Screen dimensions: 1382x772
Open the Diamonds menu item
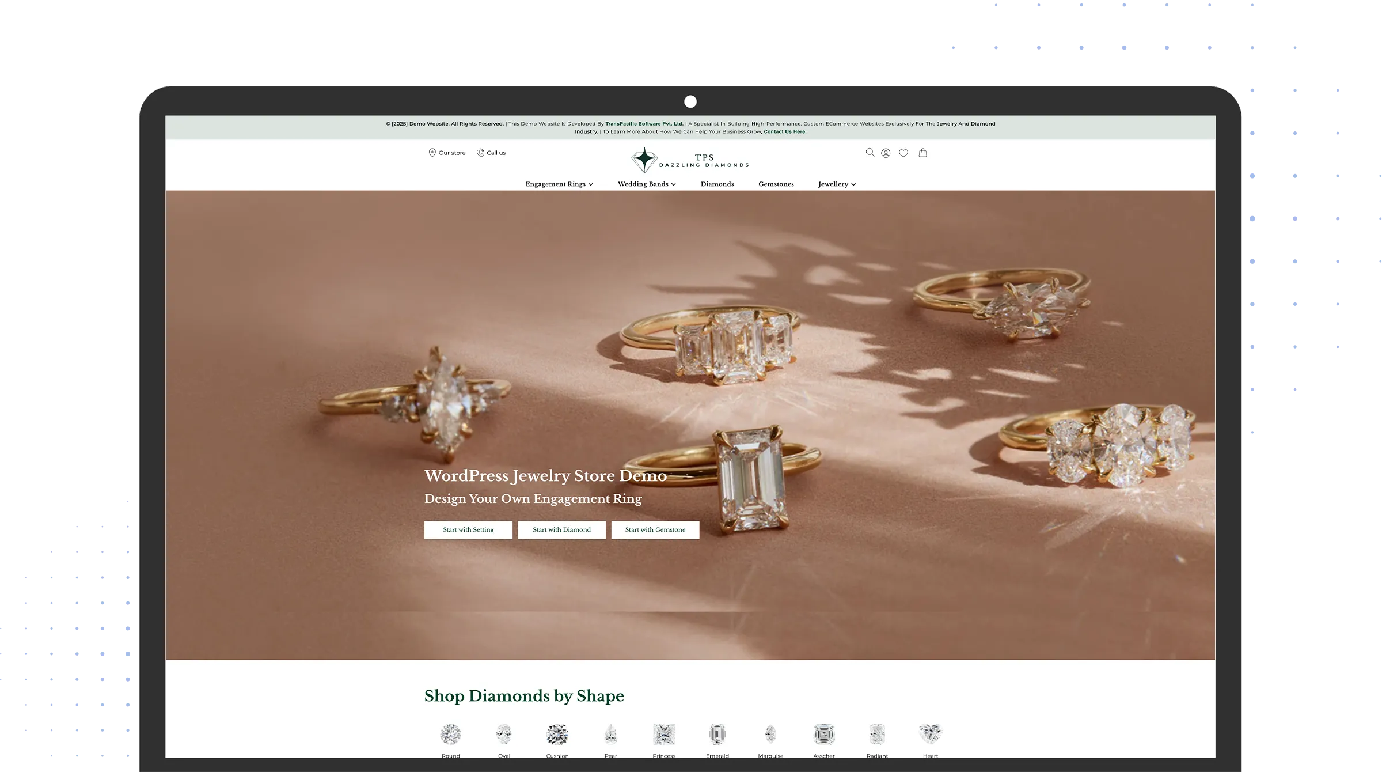(x=717, y=184)
